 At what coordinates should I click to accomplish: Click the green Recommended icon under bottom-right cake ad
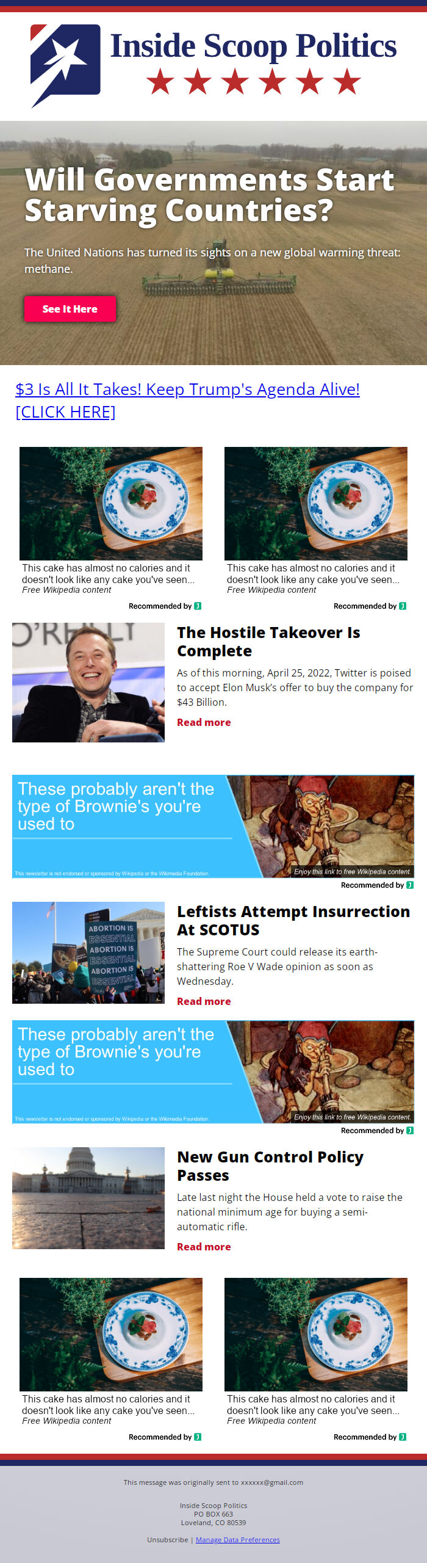(403, 1437)
